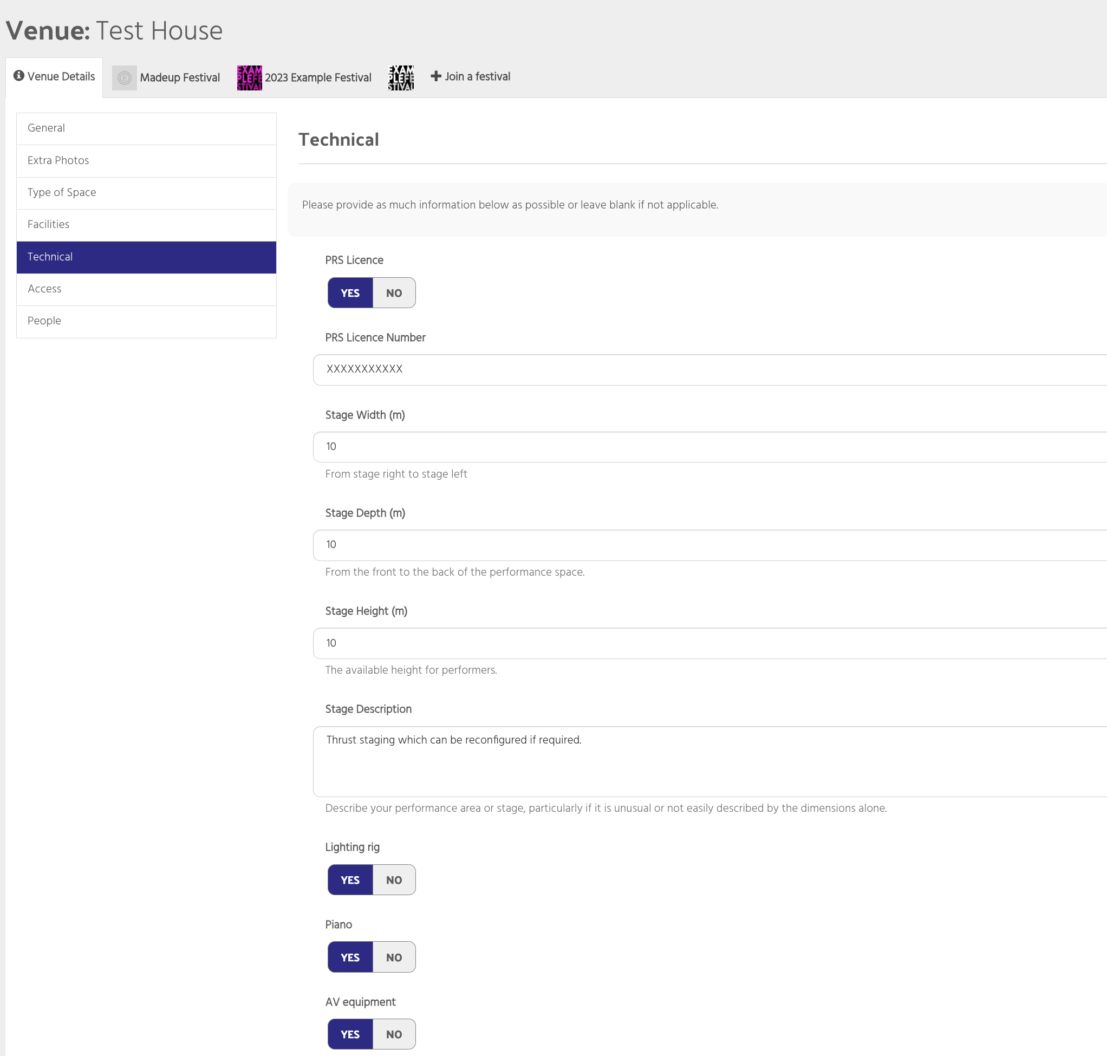Click the Technical section heading
The image size is (1107, 1056).
pyautogui.click(x=338, y=140)
